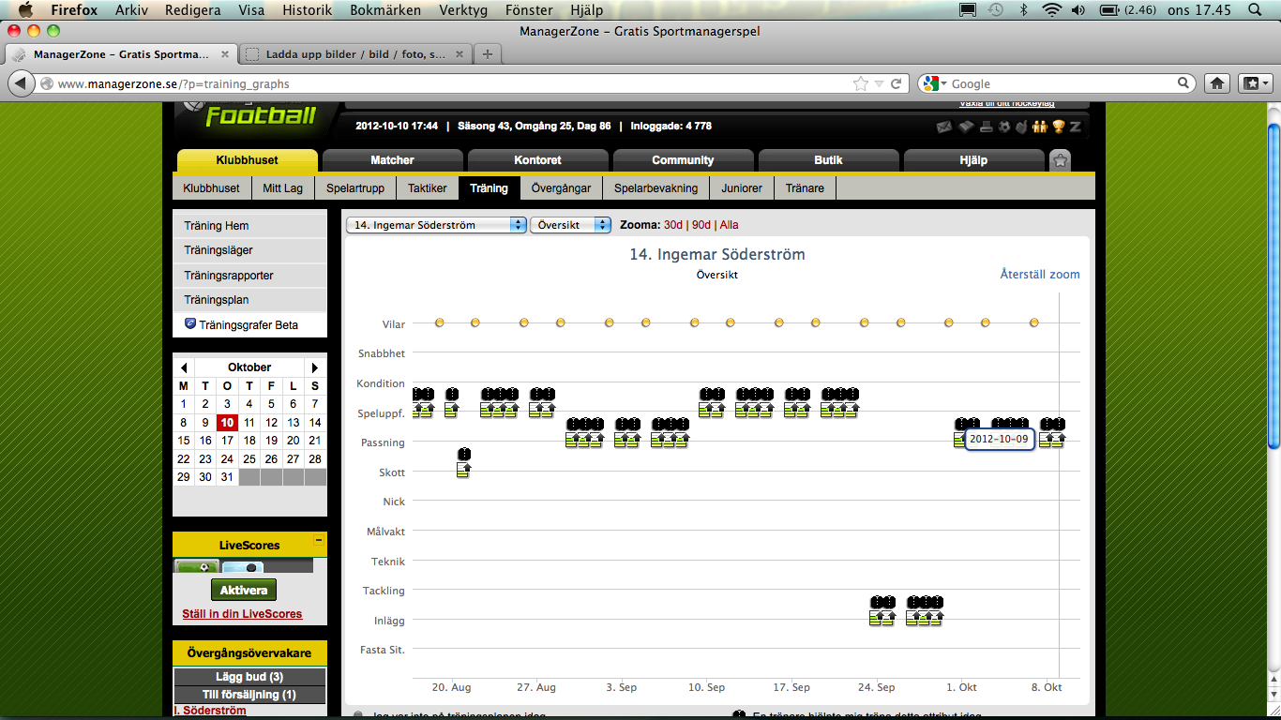Click the star tab next to Hjälp

(1060, 160)
